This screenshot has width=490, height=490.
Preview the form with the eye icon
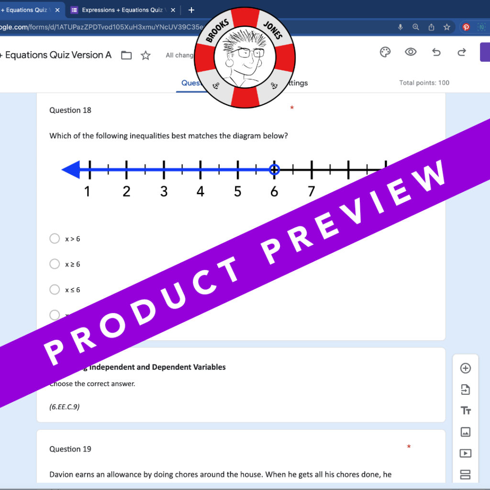(411, 52)
